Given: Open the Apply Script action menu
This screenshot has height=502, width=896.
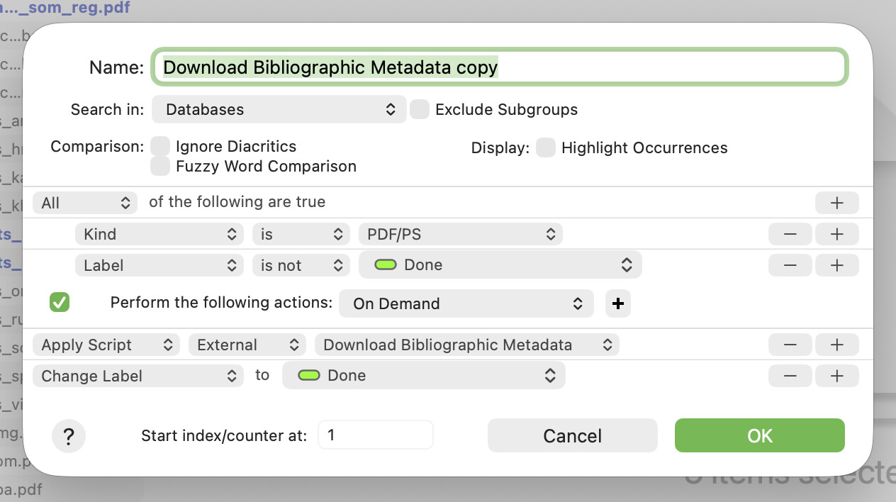Looking at the screenshot, I should [106, 345].
